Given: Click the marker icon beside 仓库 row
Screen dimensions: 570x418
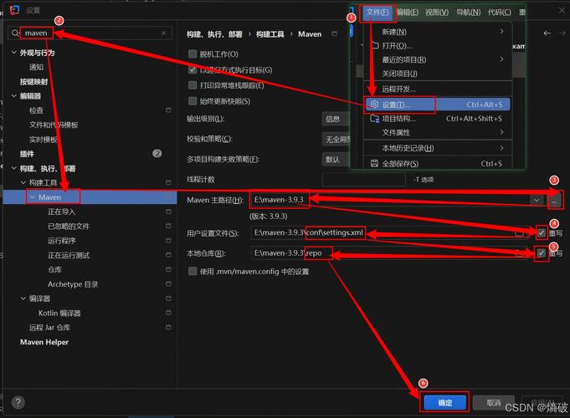Looking at the screenshot, I should tap(168, 269).
